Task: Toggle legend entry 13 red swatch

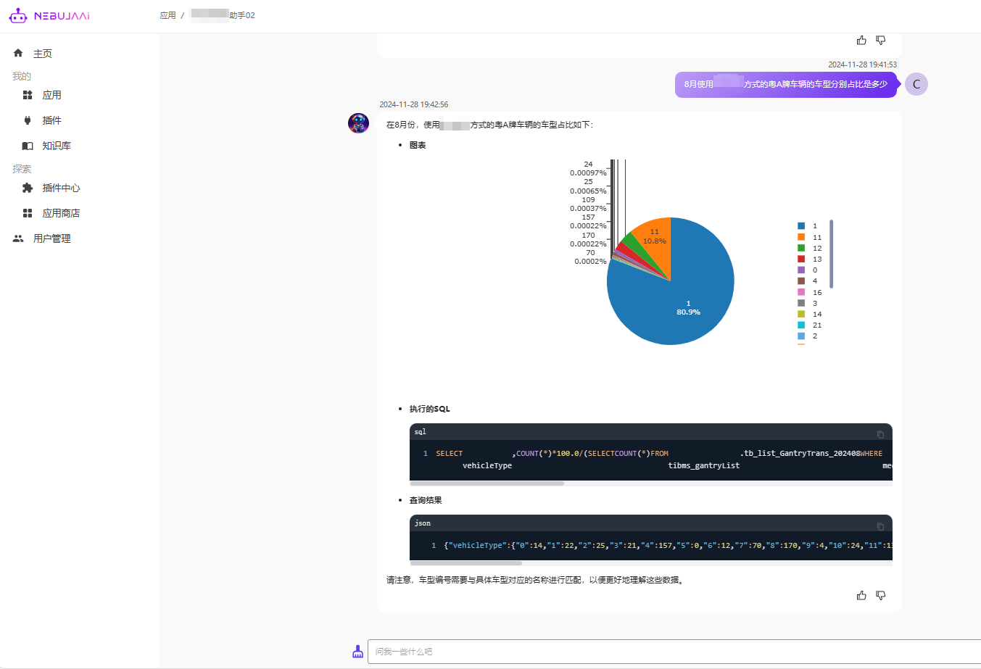Action: coord(801,259)
